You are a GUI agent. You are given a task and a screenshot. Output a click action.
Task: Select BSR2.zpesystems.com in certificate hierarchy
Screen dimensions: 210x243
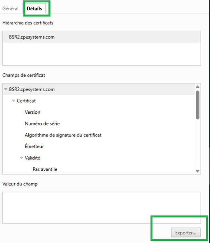pos(102,37)
